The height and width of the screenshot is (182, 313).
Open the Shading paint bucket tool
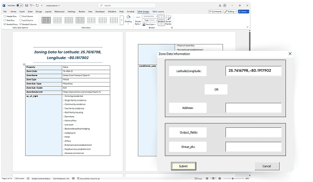click(128, 17)
